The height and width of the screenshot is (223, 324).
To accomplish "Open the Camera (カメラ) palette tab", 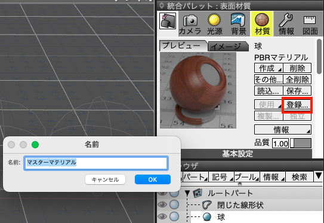I will click(x=190, y=24).
